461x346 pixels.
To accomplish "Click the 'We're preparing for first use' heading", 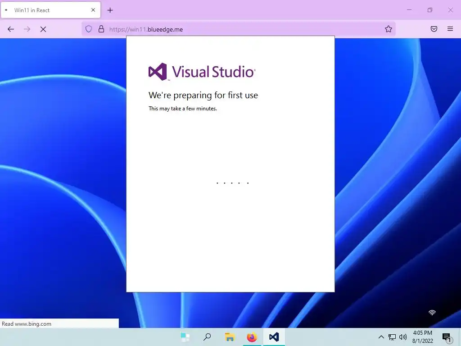I will click(x=203, y=96).
